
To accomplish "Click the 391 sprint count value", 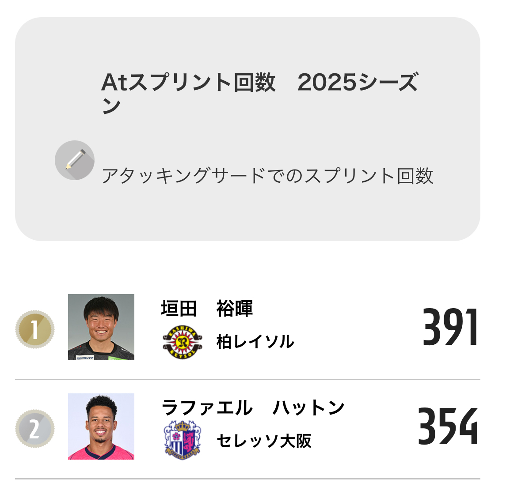I will point(450,327).
